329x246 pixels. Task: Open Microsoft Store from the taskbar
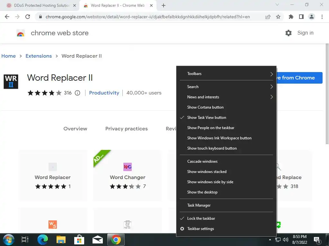click(x=79, y=240)
